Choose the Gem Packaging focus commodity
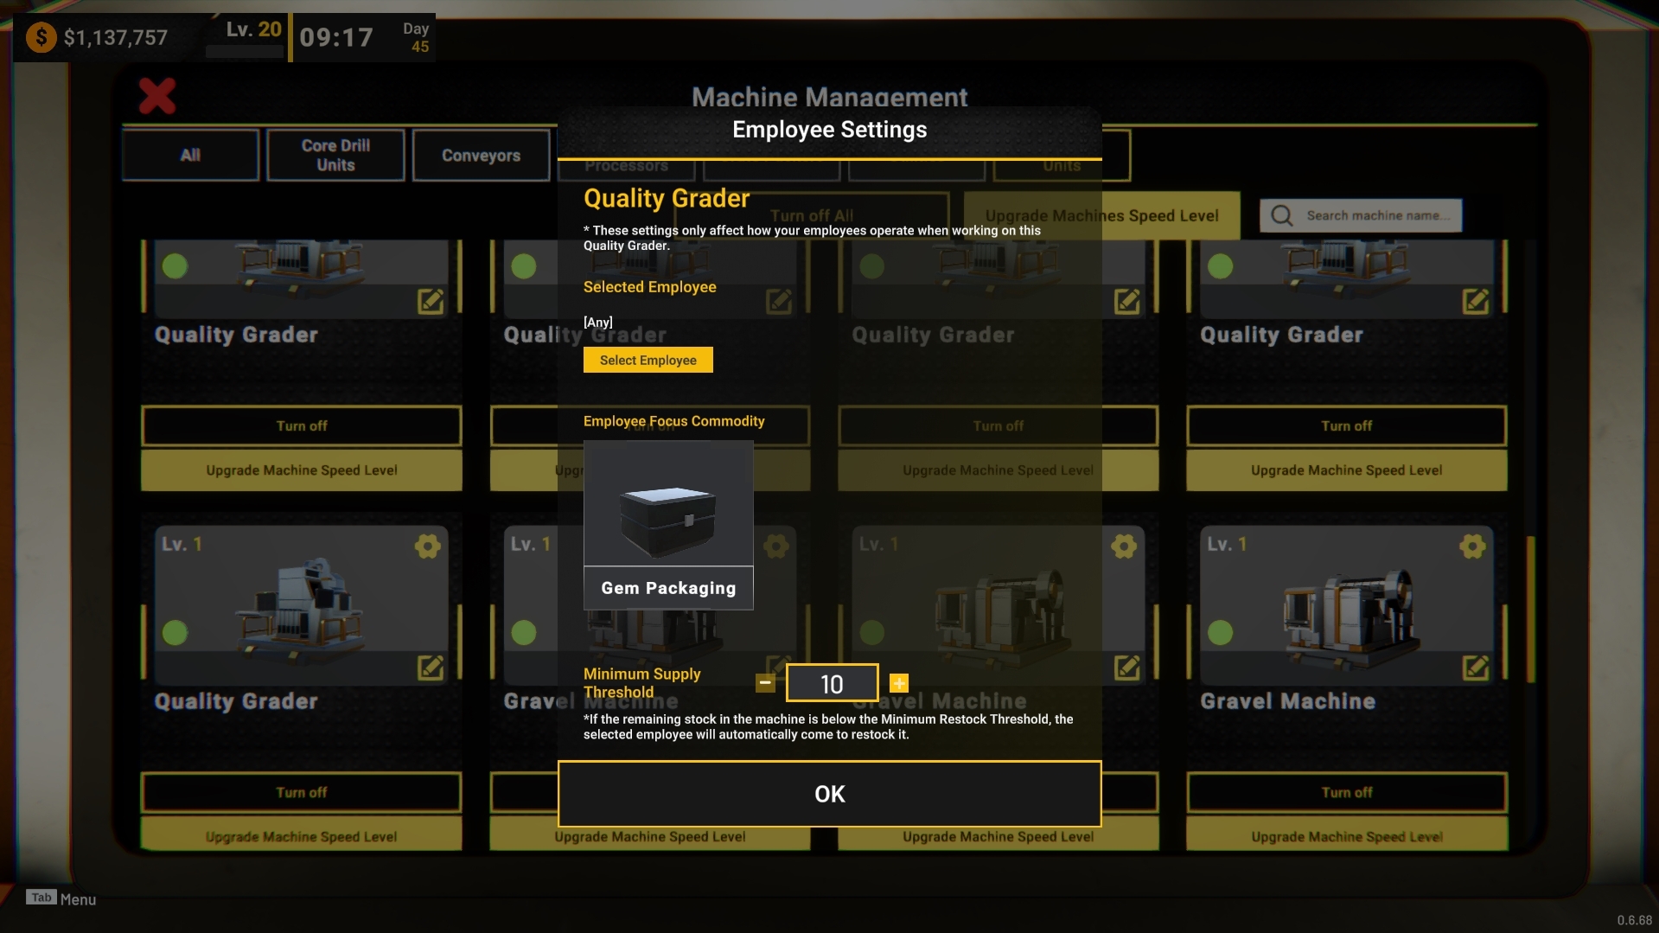Screen dimensions: 1659x933 (668, 525)
